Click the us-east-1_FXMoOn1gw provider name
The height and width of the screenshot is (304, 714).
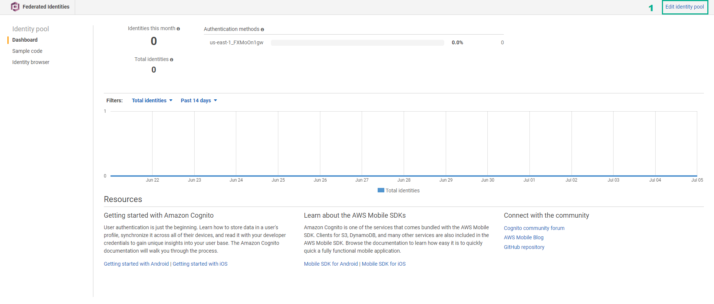(236, 42)
